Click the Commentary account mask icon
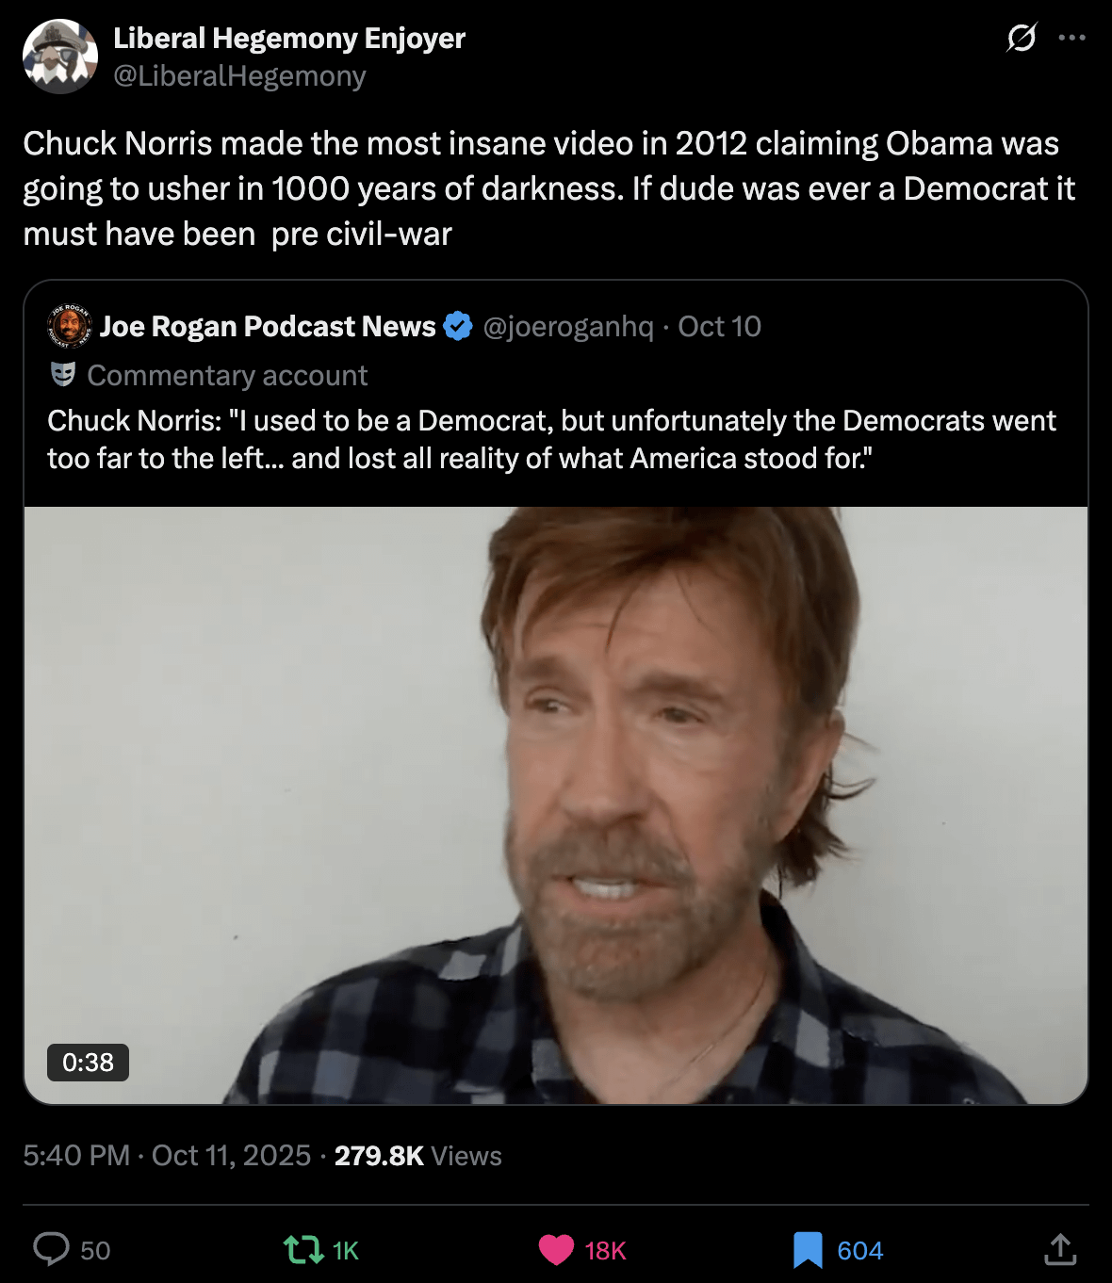Screen dimensions: 1112x1283 tap(63, 375)
